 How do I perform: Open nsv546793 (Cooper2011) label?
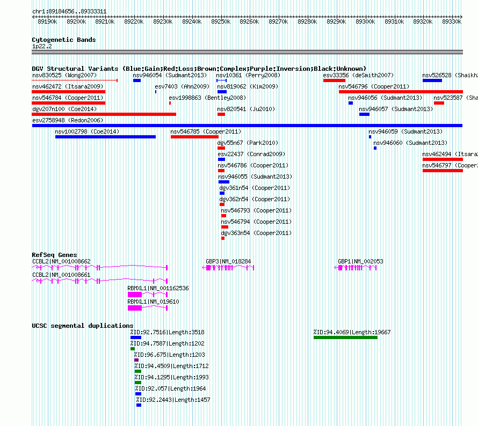256,210
